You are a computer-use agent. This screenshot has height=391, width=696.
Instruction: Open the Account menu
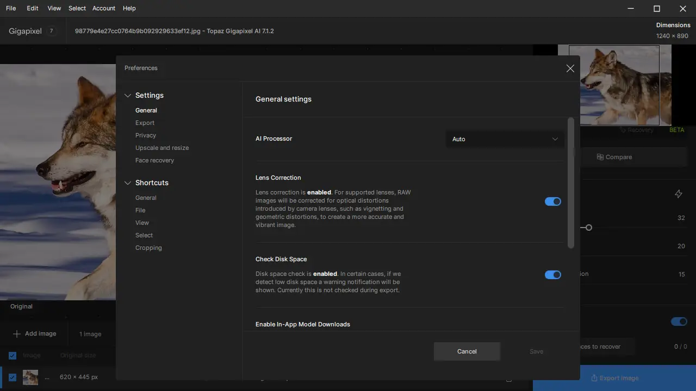103,8
